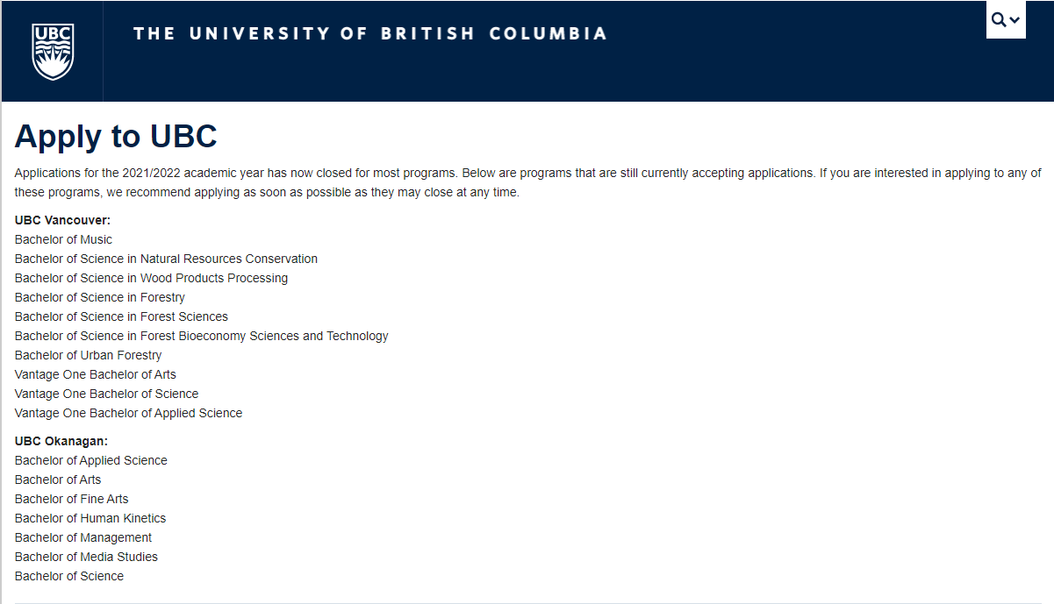Select Vantage One Bachelor of Applied Science
The height and width of the screenshot is (604, 1054).
tap(128, 413)
